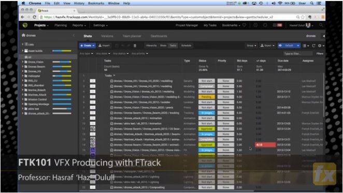343x193 pixels.
Task: Collapse right panel with arrow beside drones
Action: tap(323, 36)
